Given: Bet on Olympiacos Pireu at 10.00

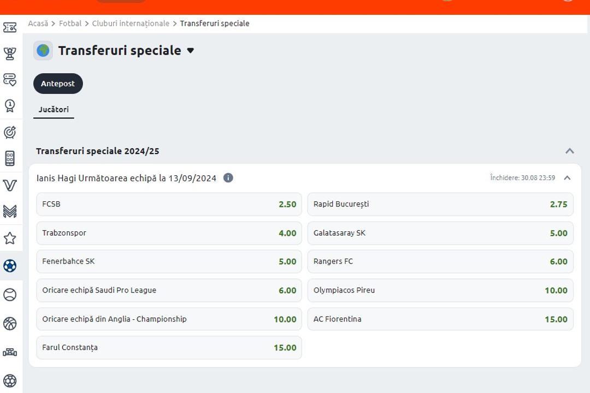Looking at the screenshot, I should coord(440,290).
